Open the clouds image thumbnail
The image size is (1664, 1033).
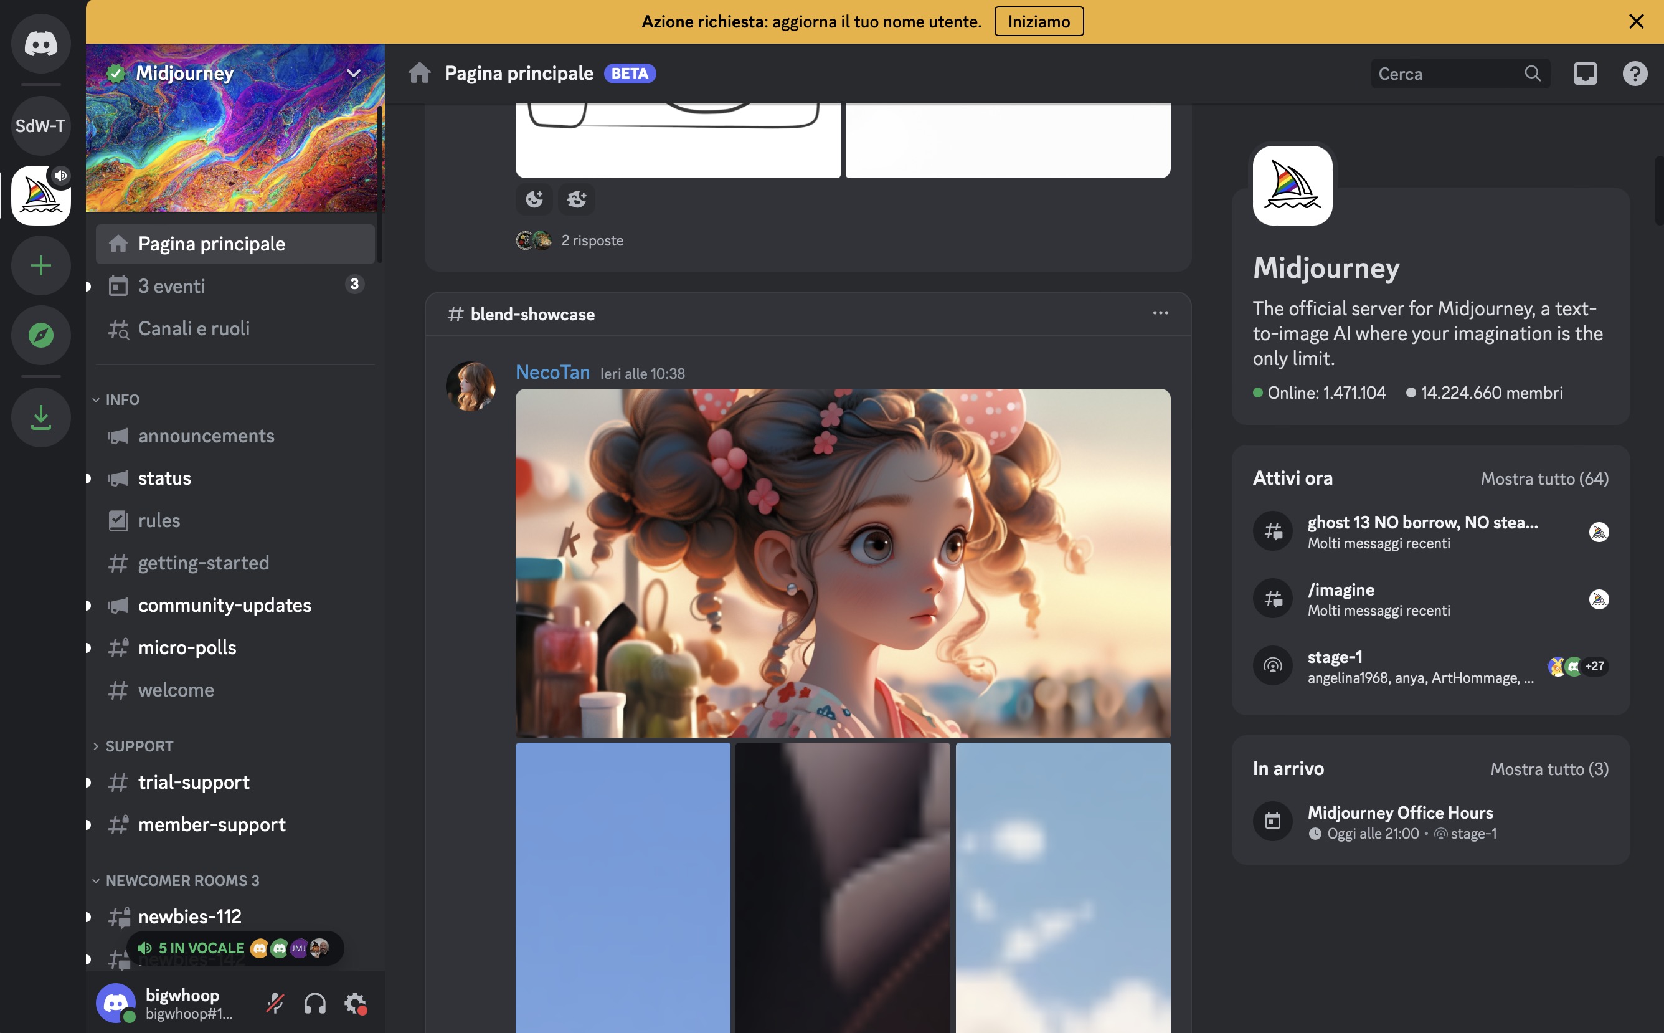pyautogui.click(x=1062, y=887)
